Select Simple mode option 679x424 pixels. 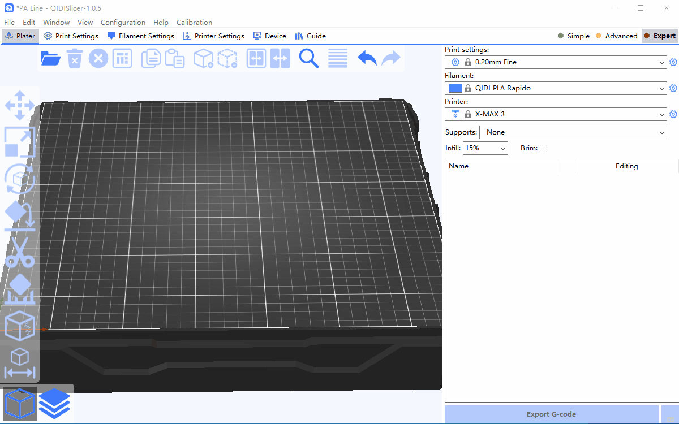coord(573,36)
